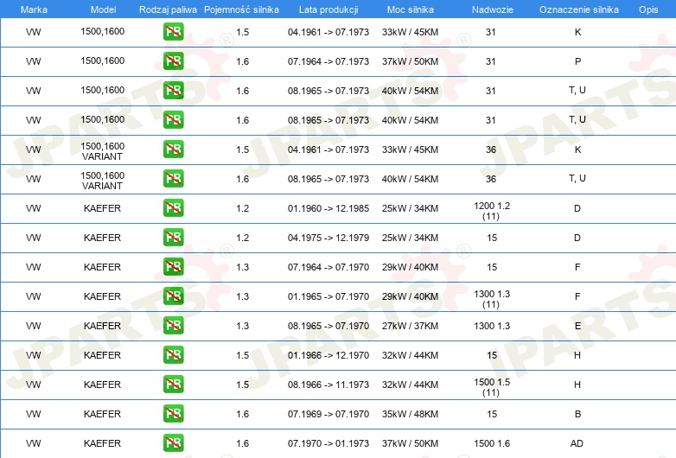Click the petrol fuel icon in engine code P row
The height and width of the screenshot is (458, 676).
pyautogui.click(x=173, y=61)
